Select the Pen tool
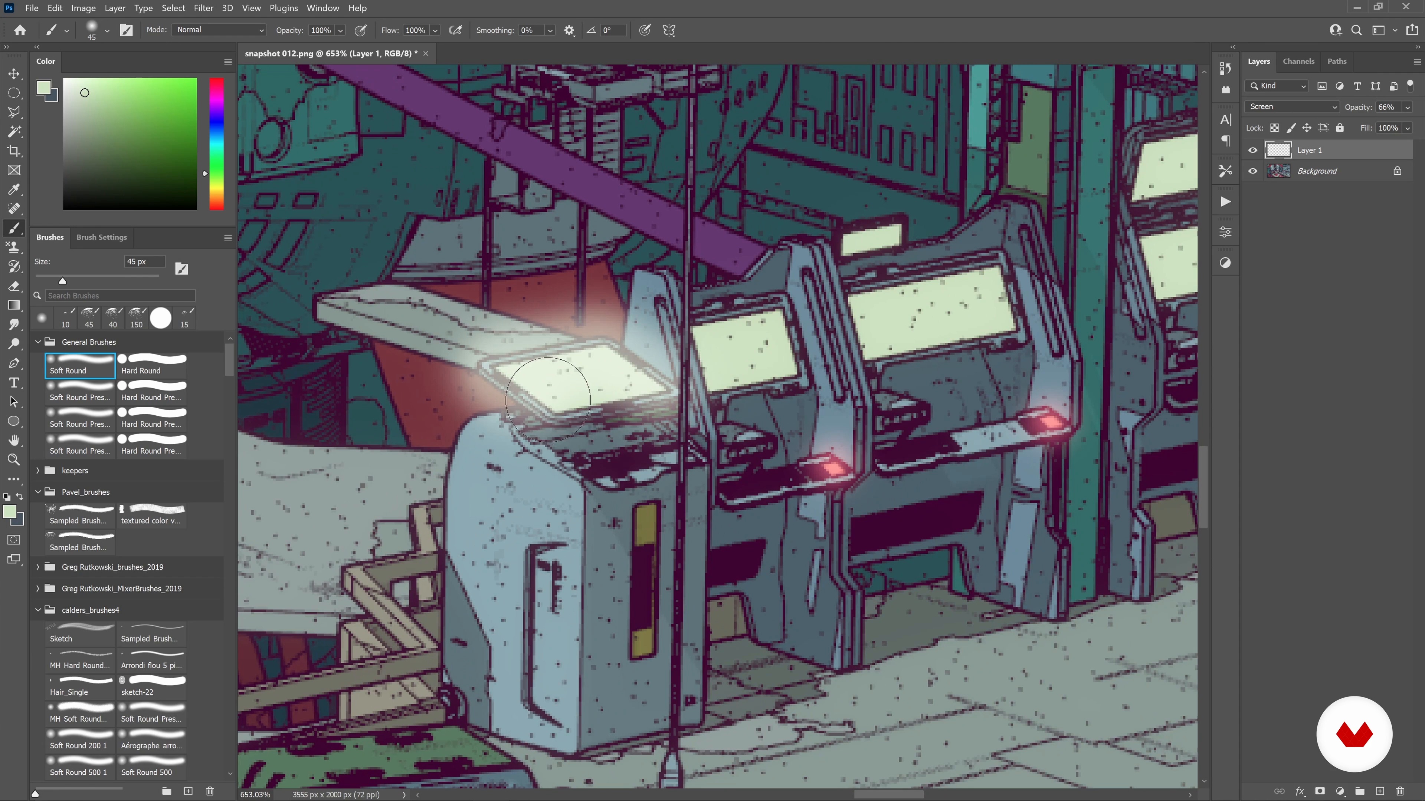 pos(14,363)
